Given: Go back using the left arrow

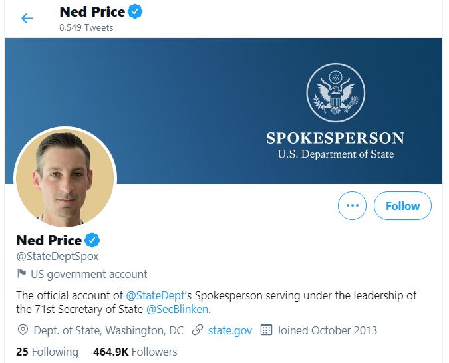Looking at the screenshot, I should pos(27,19).
